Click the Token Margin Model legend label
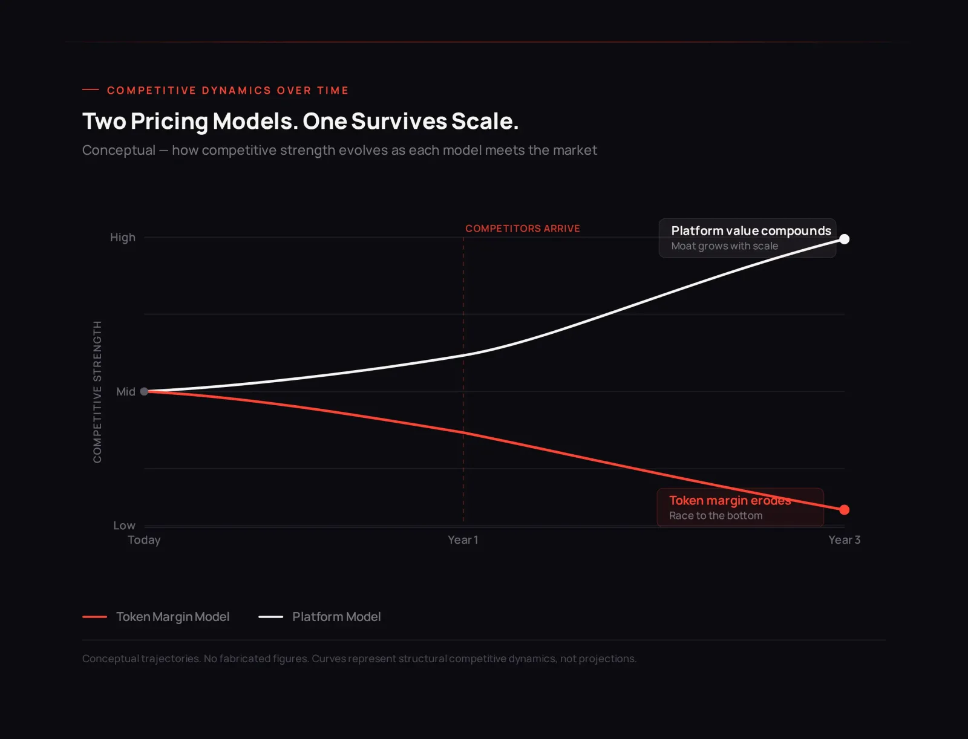 click(x=173, y=617)
